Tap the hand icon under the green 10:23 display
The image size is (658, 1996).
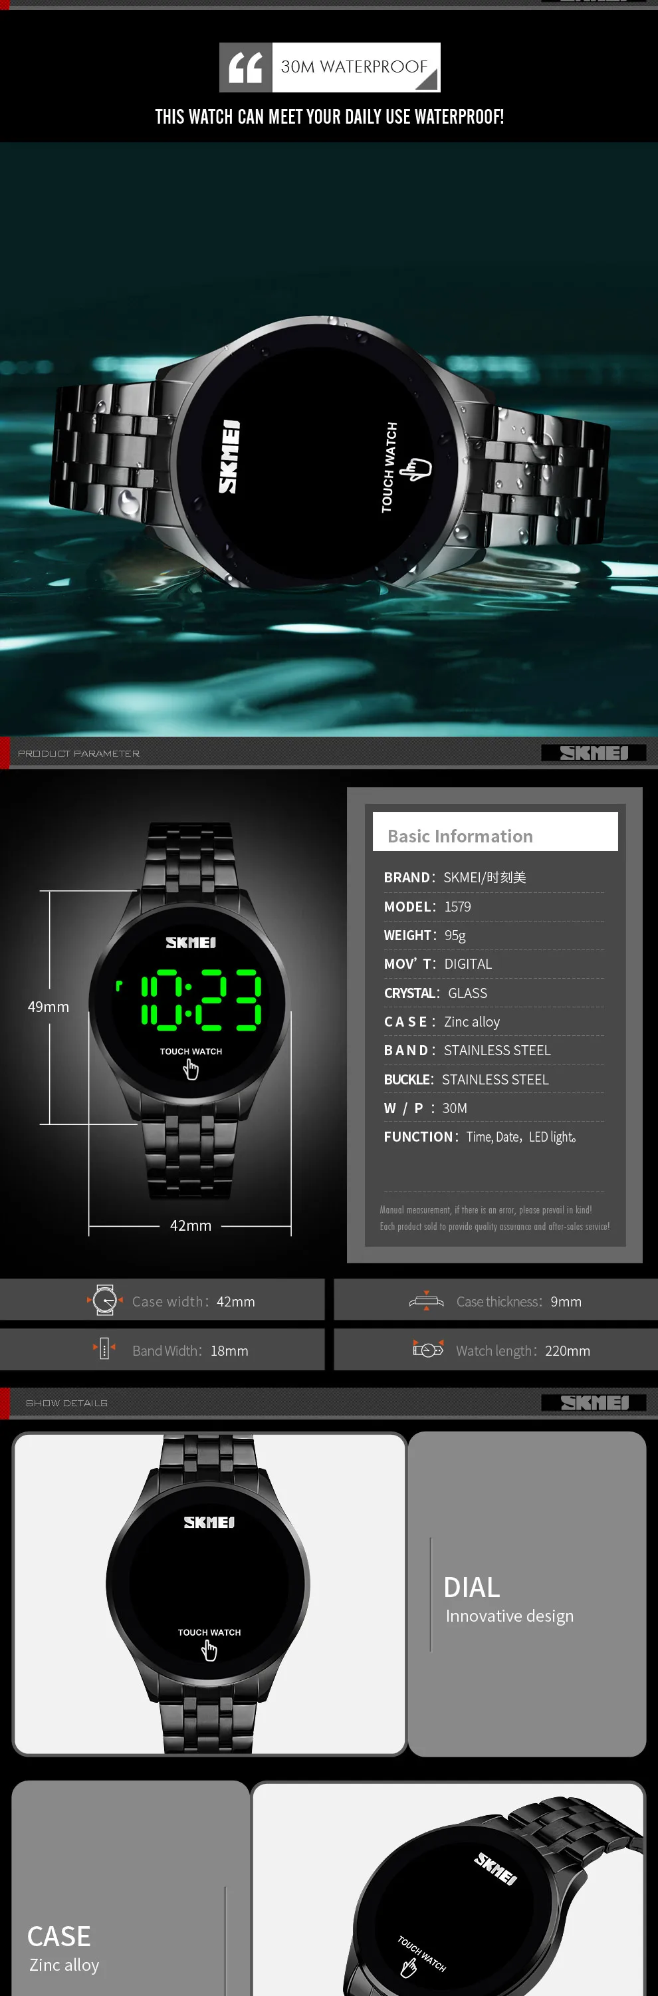(191, 1069)
